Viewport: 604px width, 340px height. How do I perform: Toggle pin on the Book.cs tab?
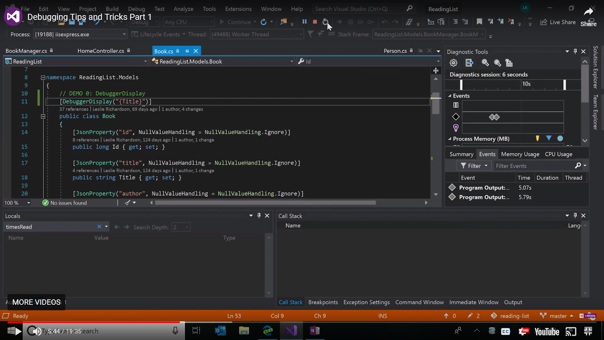[186, 51]
